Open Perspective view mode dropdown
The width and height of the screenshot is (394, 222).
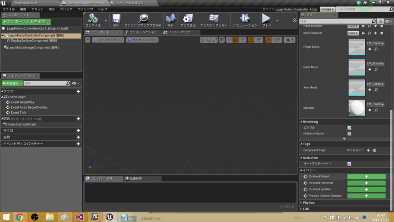pyautogui.click(x=108, y=40)
